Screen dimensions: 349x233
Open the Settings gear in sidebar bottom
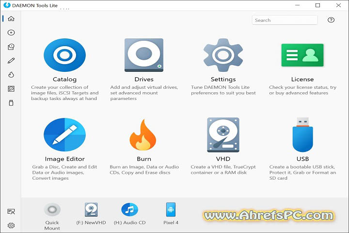point(11,225)
